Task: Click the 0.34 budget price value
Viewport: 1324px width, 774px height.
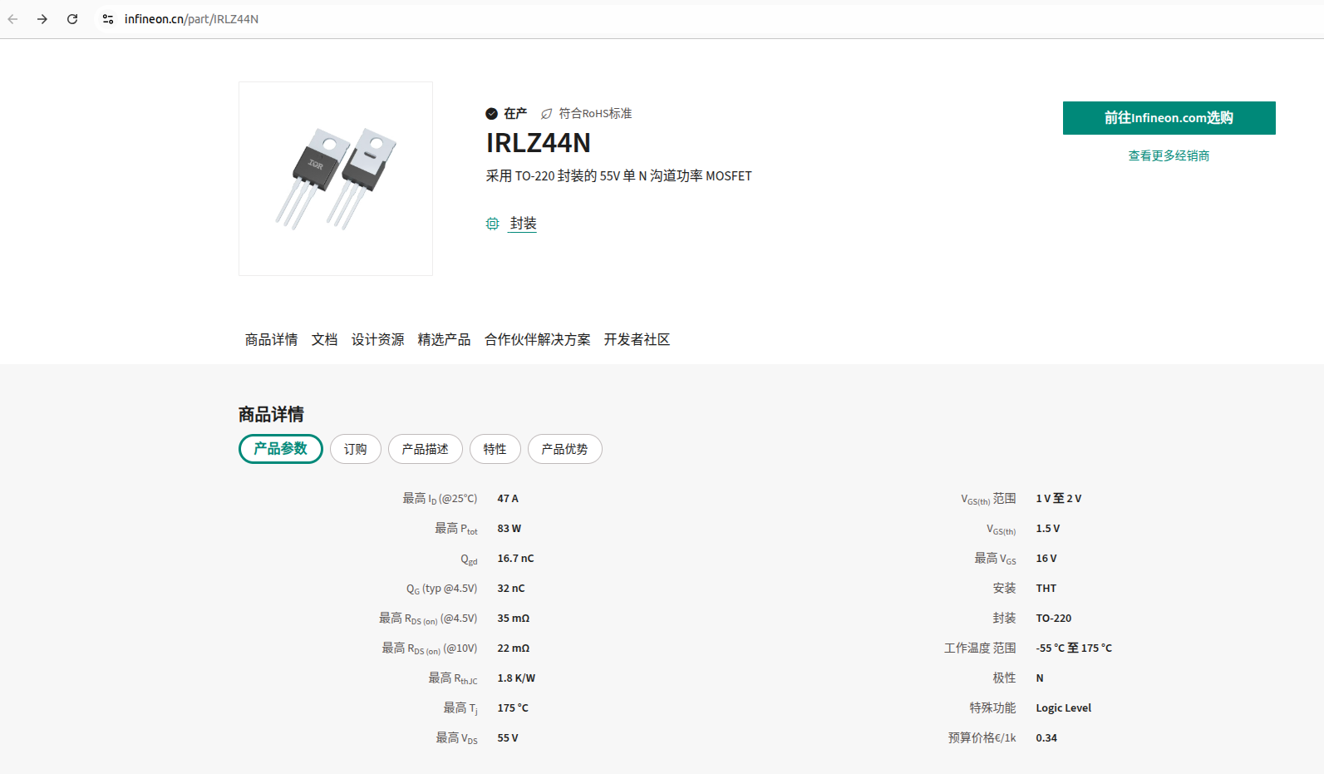Action: (x=1047, y=738)
